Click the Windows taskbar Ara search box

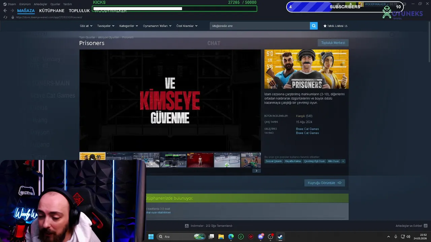point(181,237)
